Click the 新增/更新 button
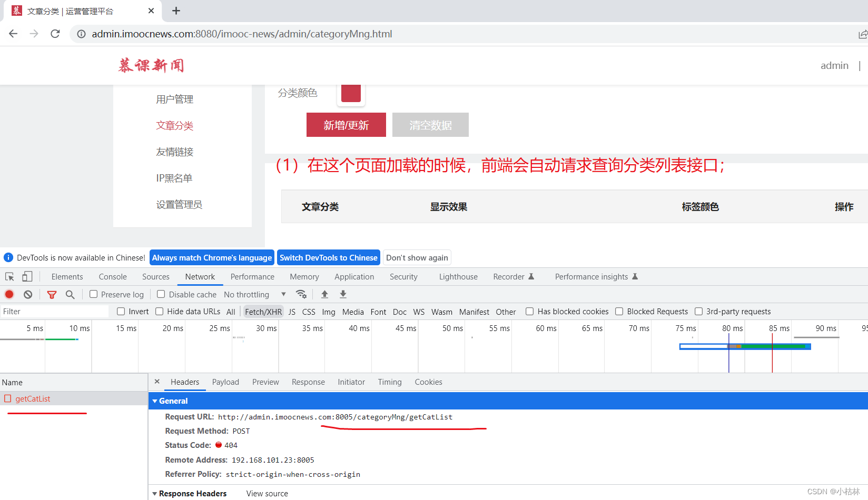The width and height of the screenshot is (868, 500). (x=346, y=125)
